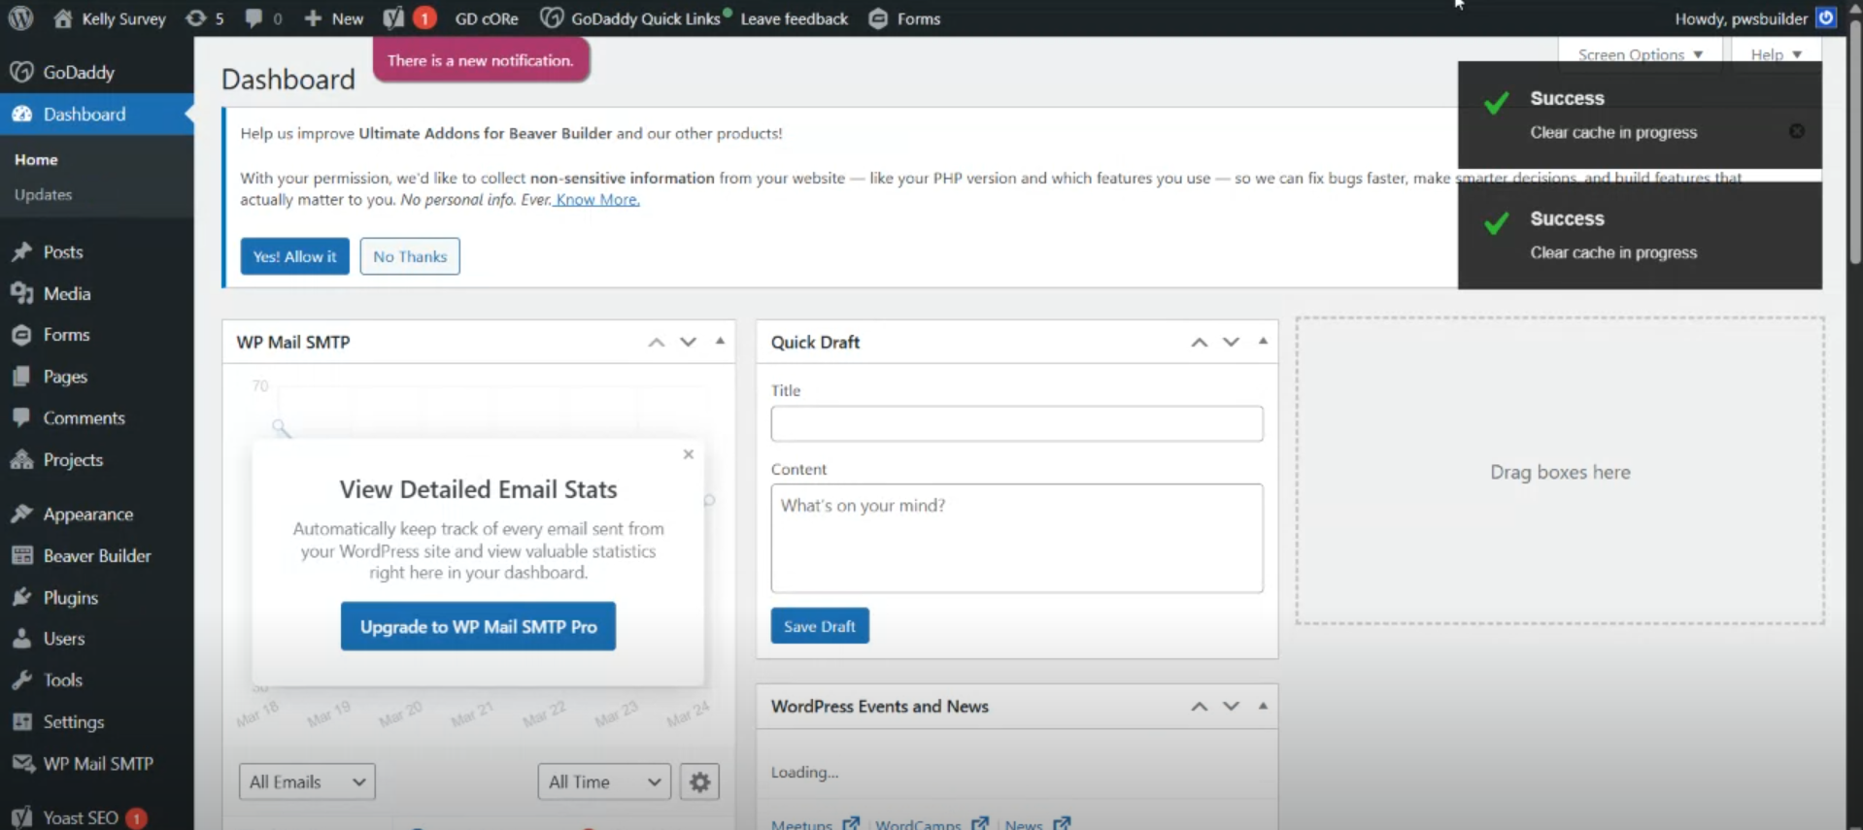This screenshot has width=1863, height=830.
Task: Move Quick Draft panel down with arrow
Action: [x=1231, y=342]
